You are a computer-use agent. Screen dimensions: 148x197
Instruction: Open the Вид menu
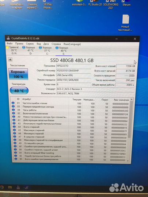39,44
